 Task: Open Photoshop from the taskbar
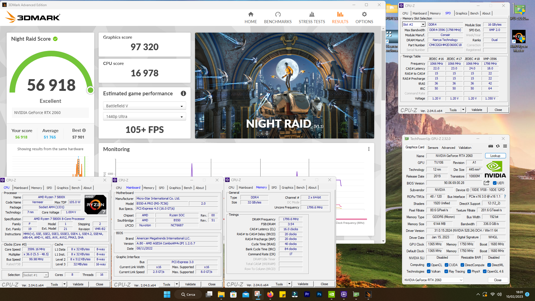pos(319,294)
